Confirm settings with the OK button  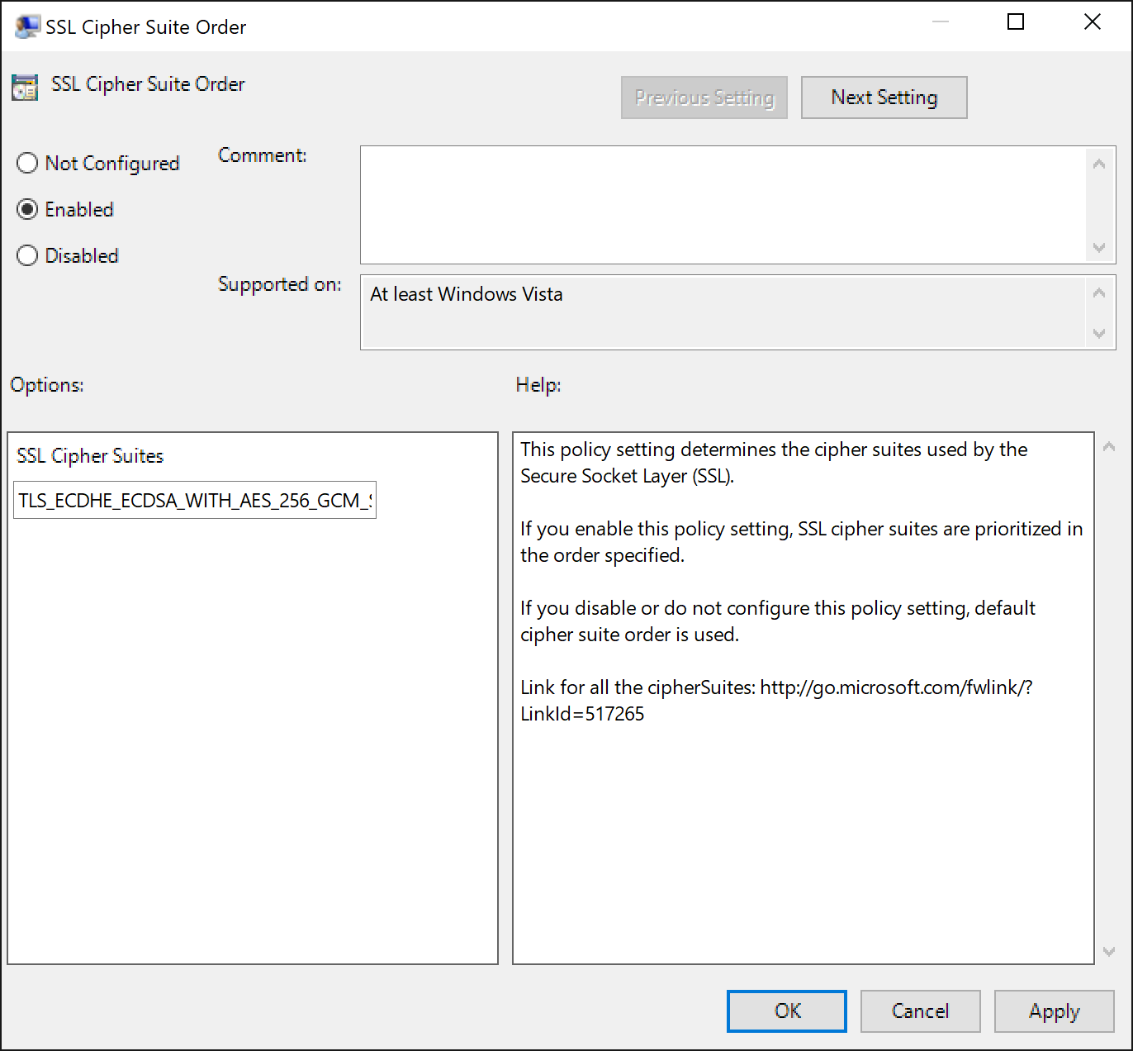(785, 1011)
